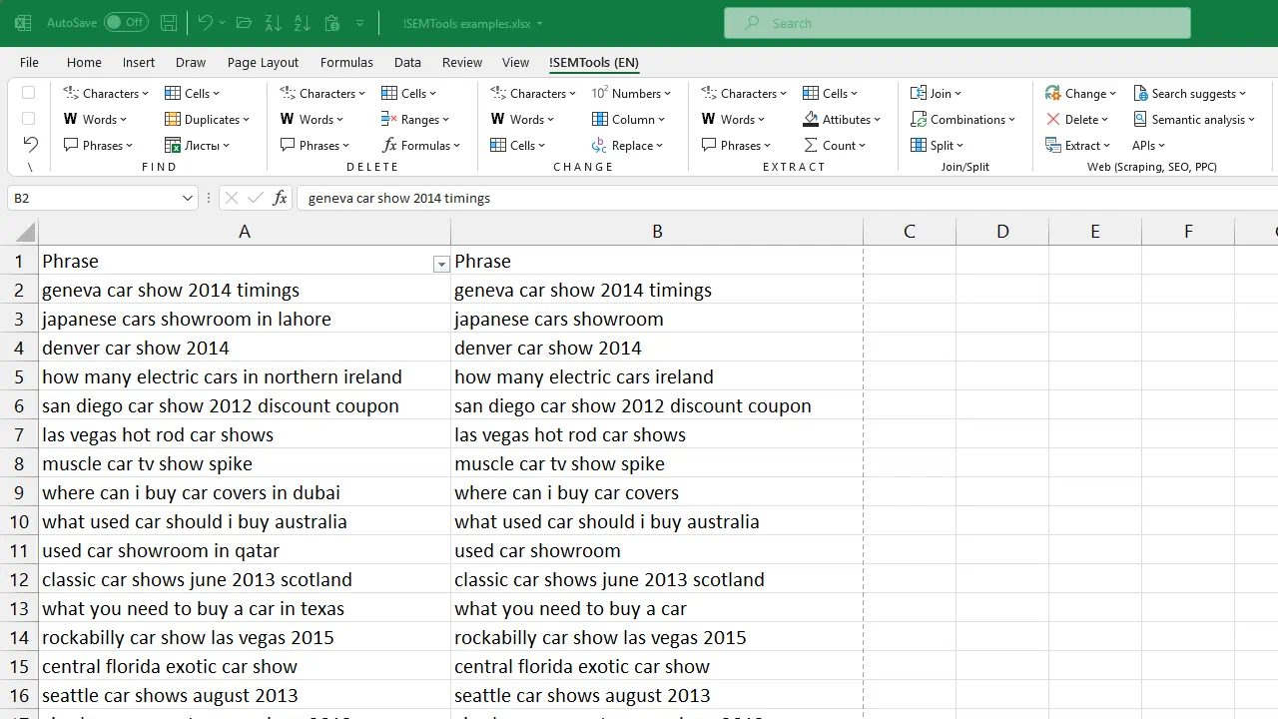Image resolution: width=1278 pixels, height=719 pixels.
Task: Open the Search suggests dropdown
Action: click(1190, 93)
